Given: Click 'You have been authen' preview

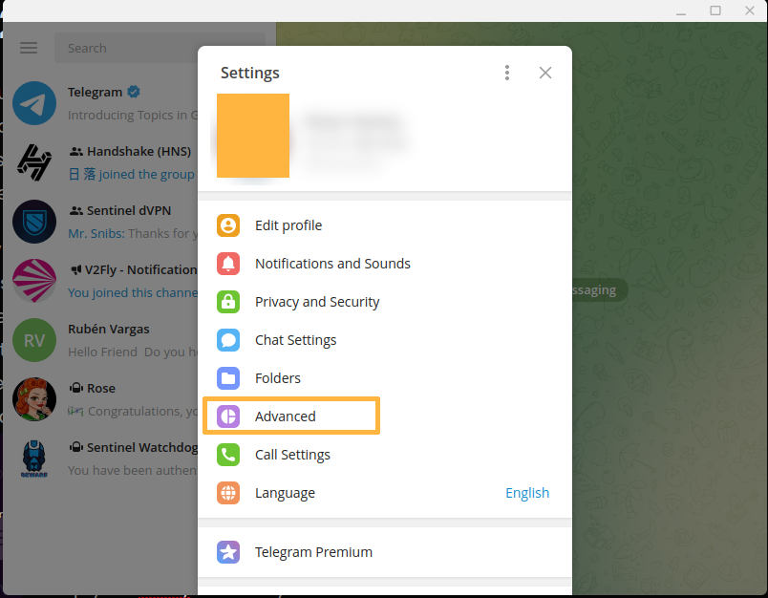Looking at the screenshot, I should [133, 471].
